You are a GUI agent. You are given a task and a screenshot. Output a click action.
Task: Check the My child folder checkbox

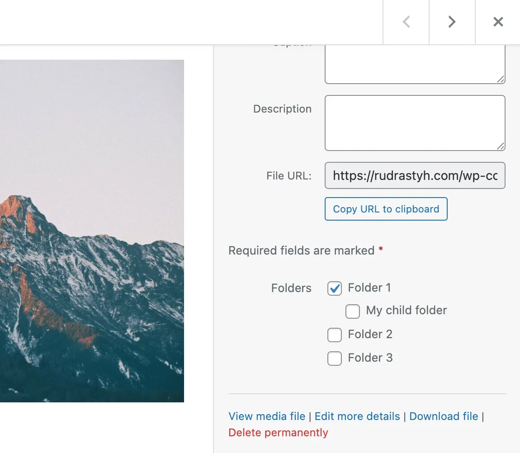point(353,311)
